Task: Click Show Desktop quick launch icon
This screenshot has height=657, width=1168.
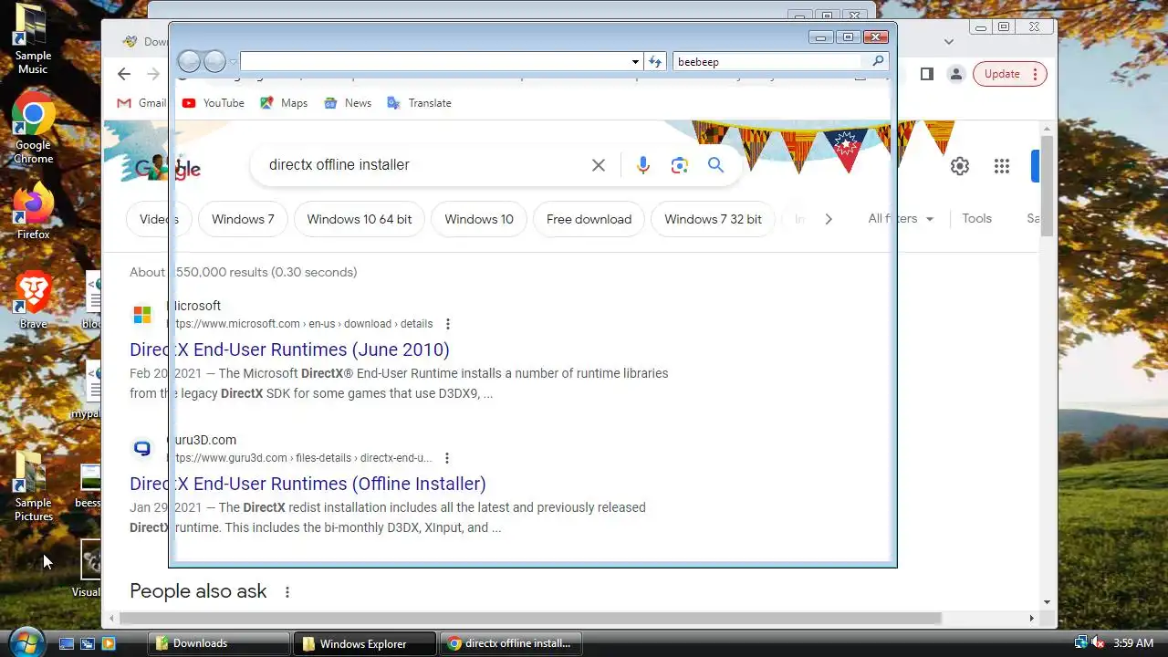Action: (67, 643)
